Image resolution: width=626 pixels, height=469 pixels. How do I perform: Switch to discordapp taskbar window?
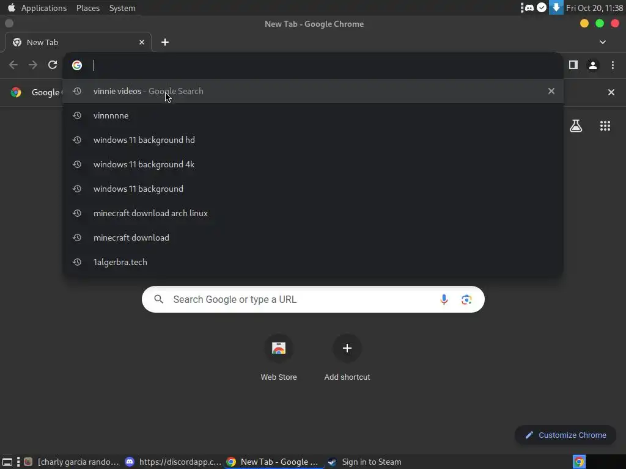(x=173, y=462)
